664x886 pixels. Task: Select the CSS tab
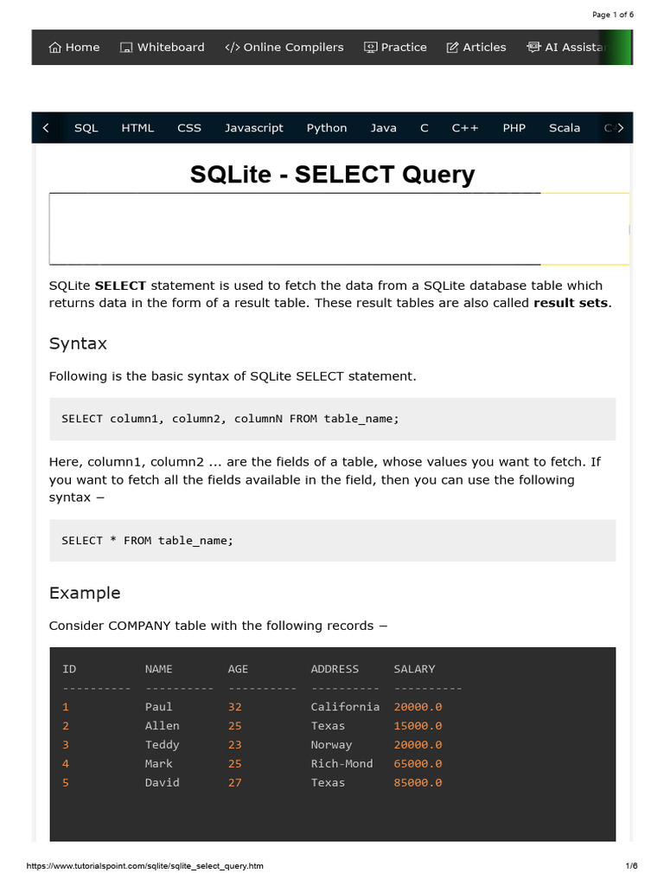[x=189, y=128]
